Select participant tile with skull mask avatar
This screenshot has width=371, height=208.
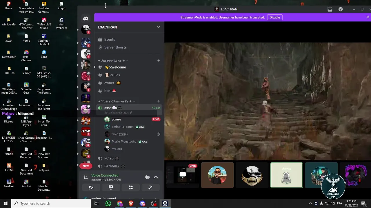[252, 175]
